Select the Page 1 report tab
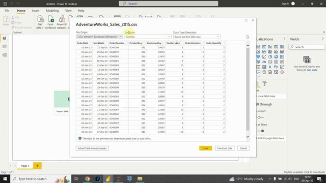Image resolution: width=326 pixels, height=183 pixels. (x=25, y=166)
